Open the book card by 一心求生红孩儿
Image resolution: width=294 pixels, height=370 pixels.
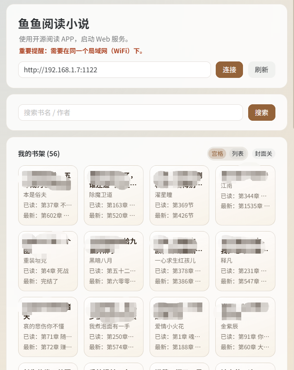pyautogui.click(x=179, y=261)
